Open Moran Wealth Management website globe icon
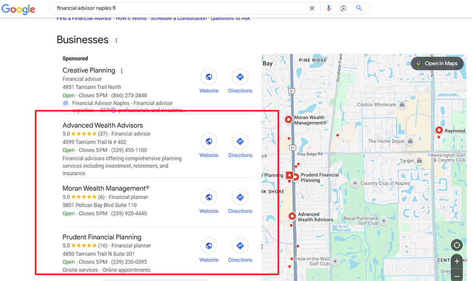The height and width of the screenshot is (281, 472). pos(209,197)
